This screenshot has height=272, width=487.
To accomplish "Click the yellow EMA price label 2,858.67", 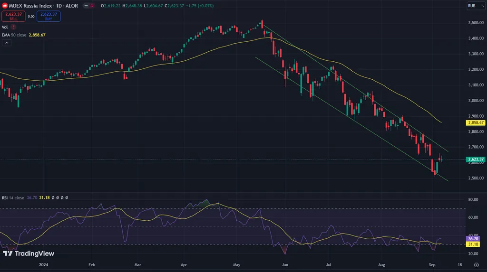I will coord(475,122).
